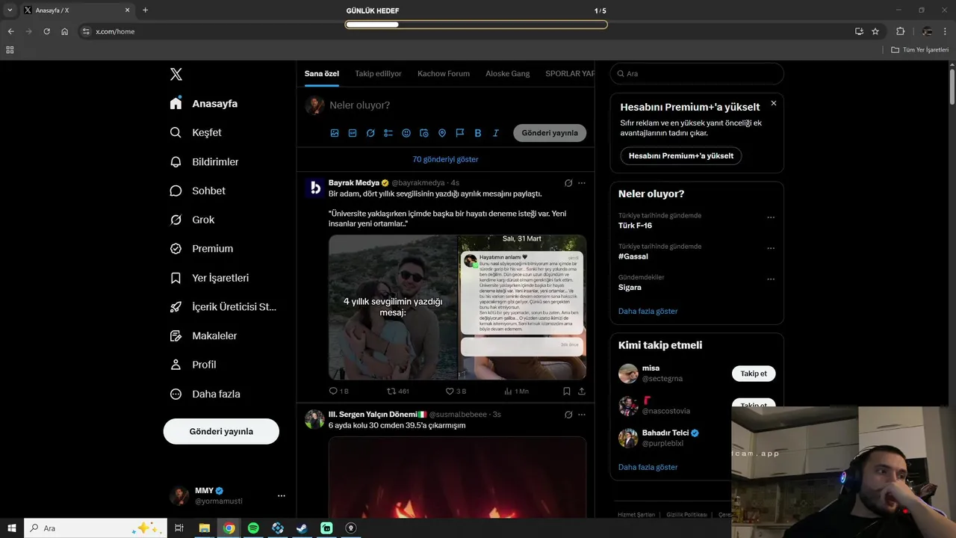Image resolution: width=956 pixels, height=538 pixels.
Task: Open Daha fazla göster under trends
Action: pos(648,311)
